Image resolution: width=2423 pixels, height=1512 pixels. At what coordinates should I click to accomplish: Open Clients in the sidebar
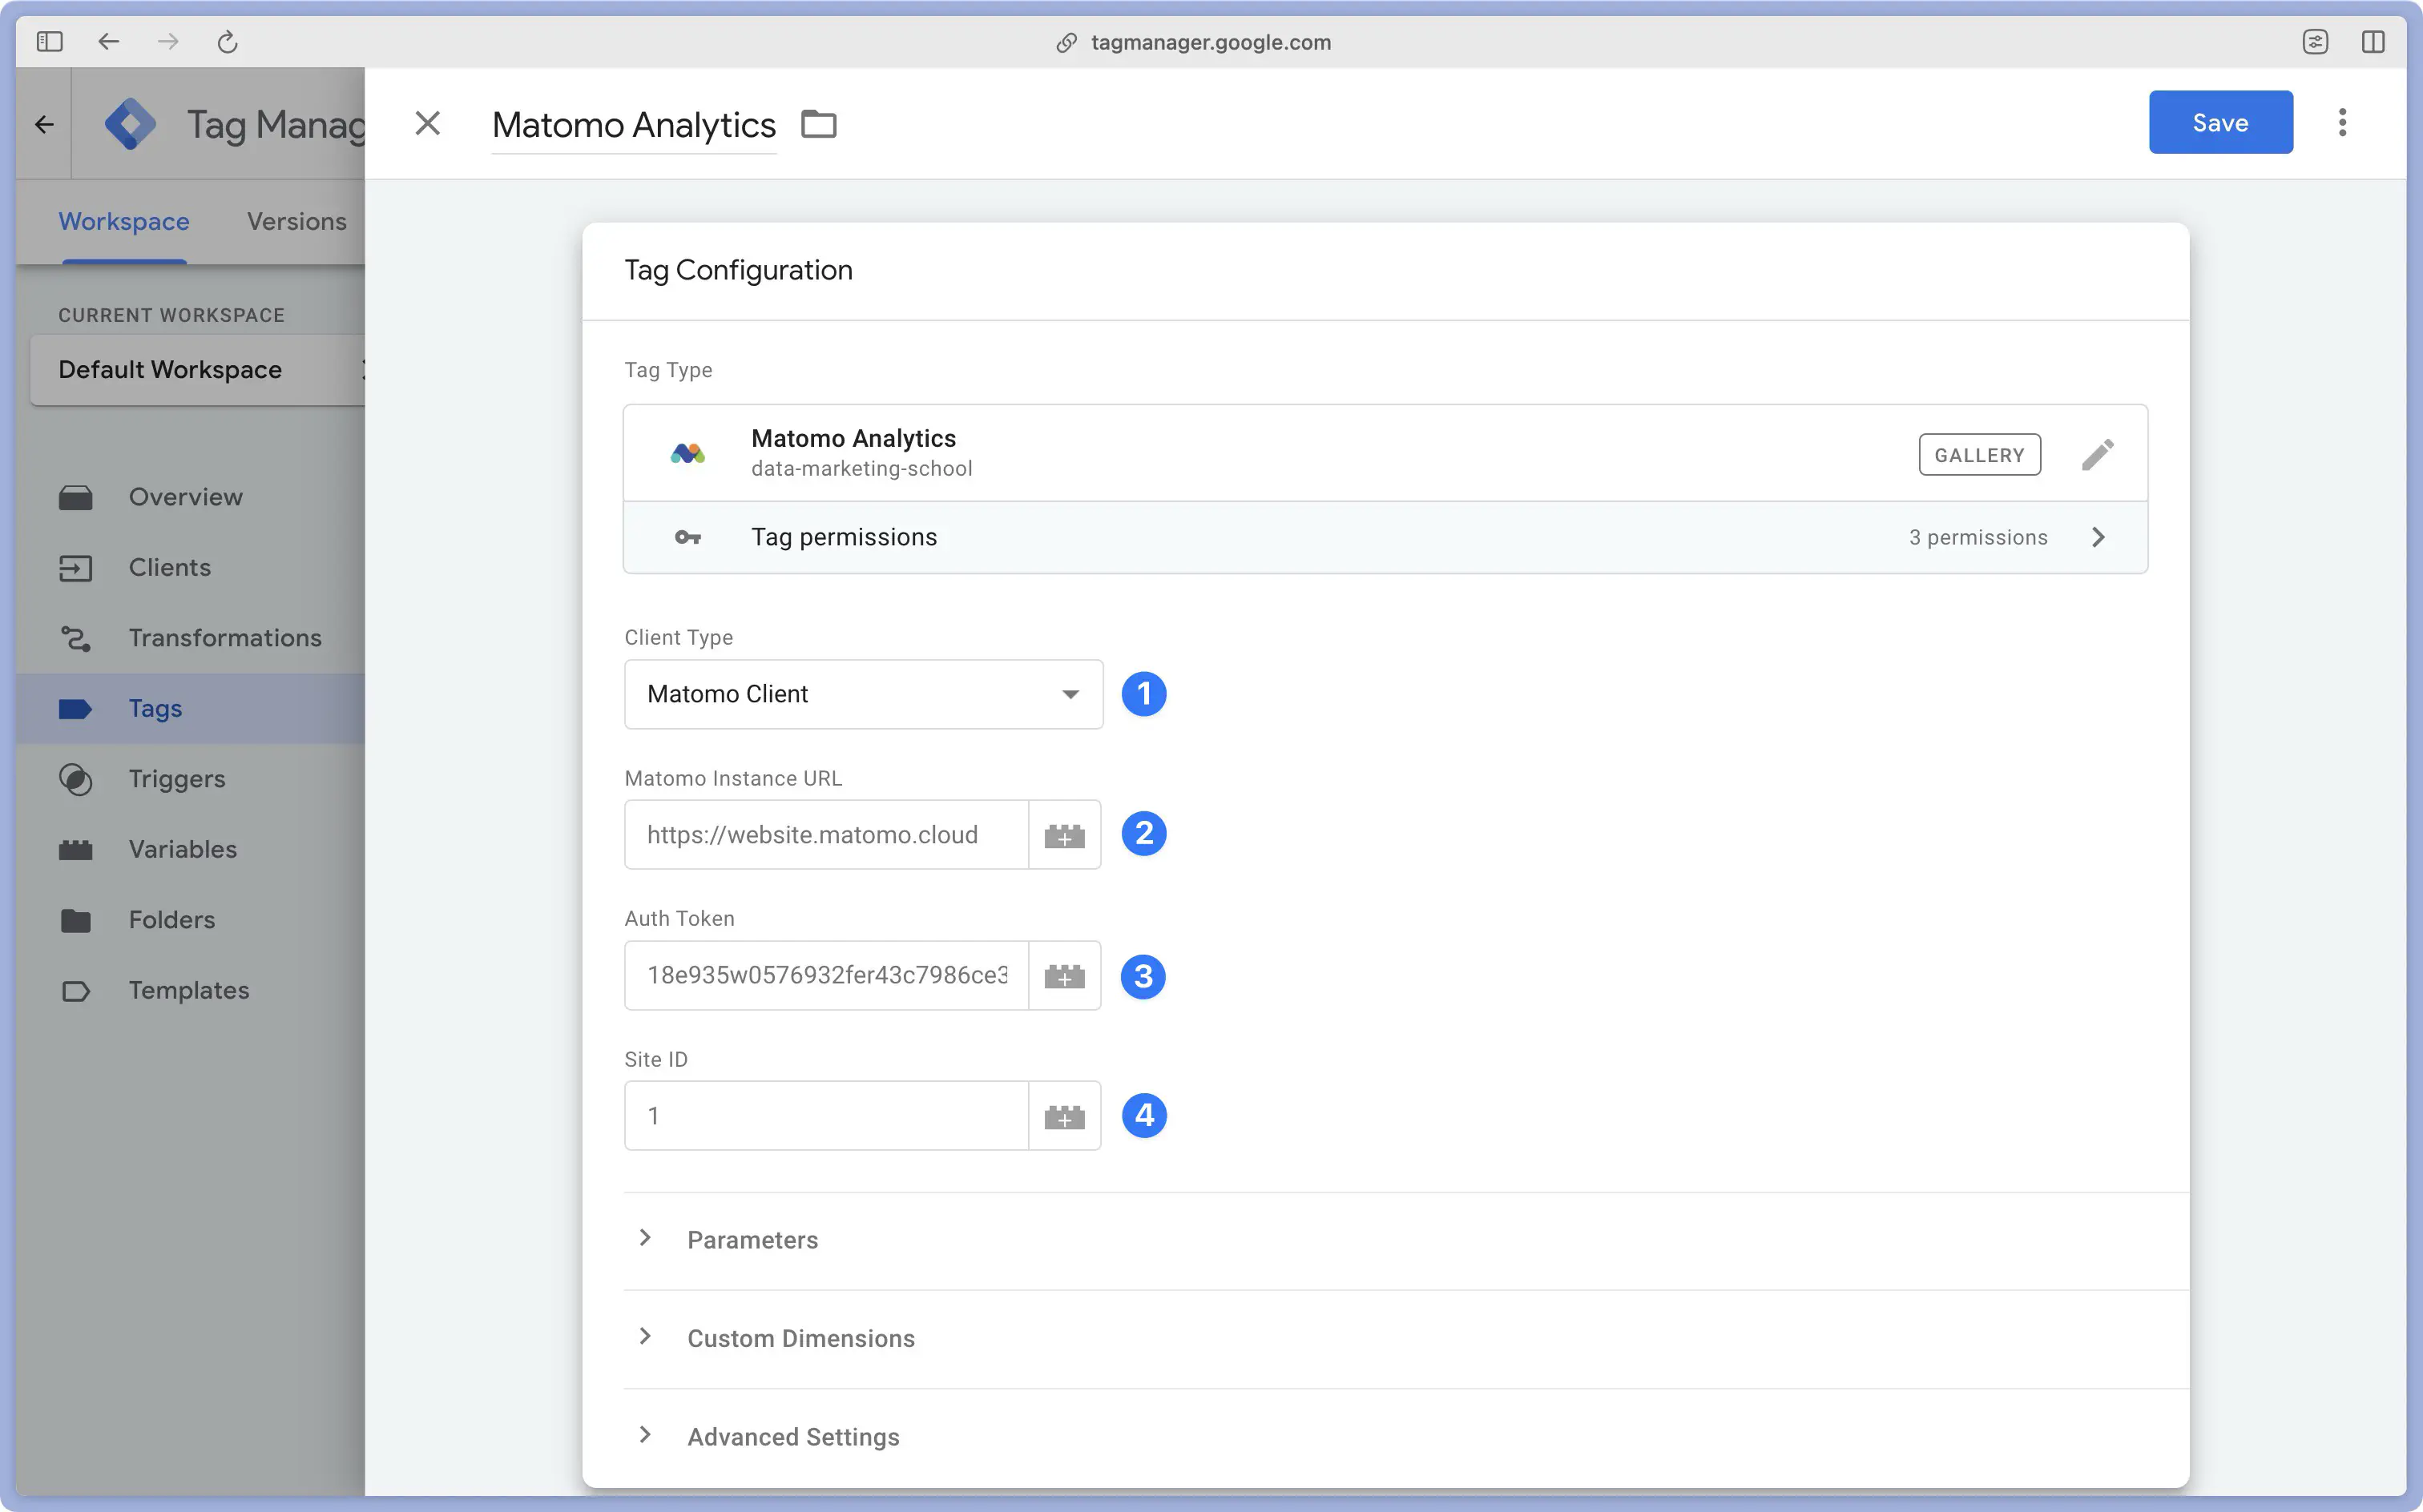(x=190, y=567)
